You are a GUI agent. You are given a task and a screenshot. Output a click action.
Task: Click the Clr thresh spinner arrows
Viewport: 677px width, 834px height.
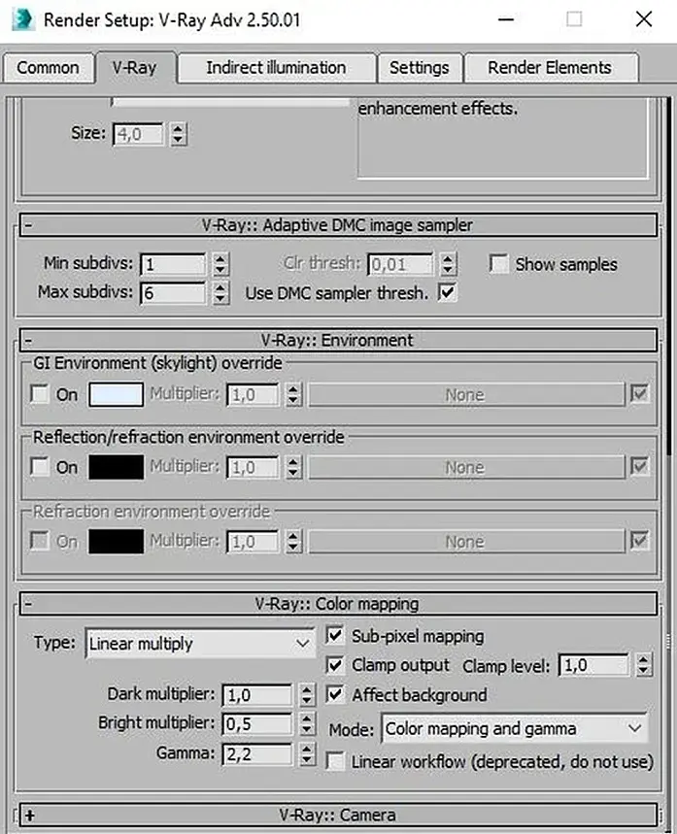tap(448, 264)
